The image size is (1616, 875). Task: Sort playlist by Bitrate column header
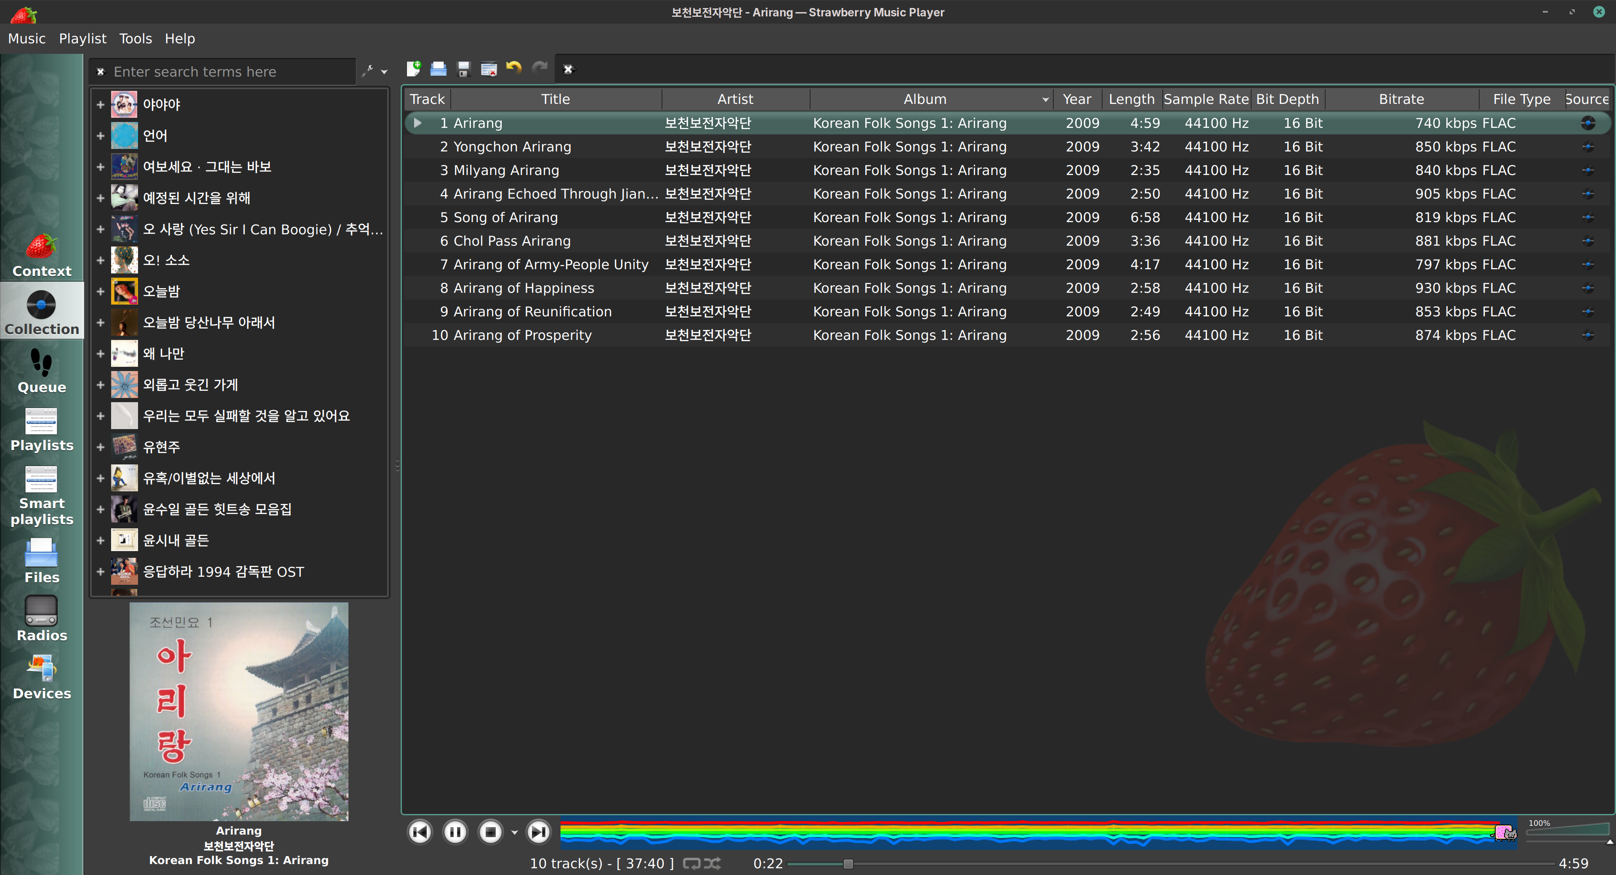pos(1401,99)
